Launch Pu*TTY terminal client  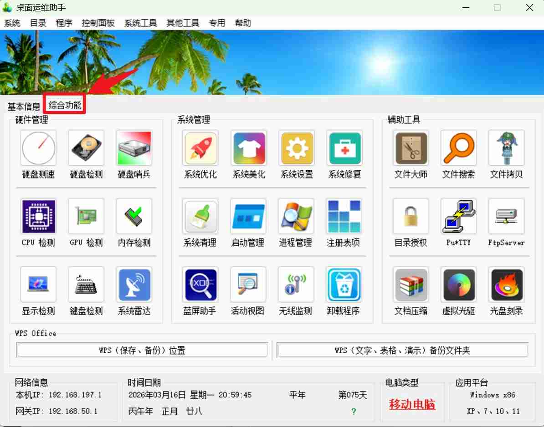(458, 216)
